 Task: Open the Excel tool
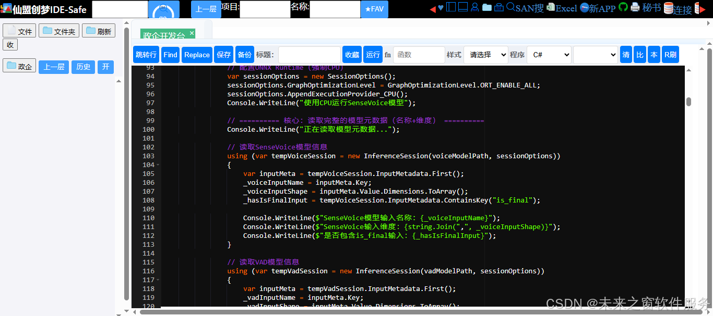coord(562,8)
